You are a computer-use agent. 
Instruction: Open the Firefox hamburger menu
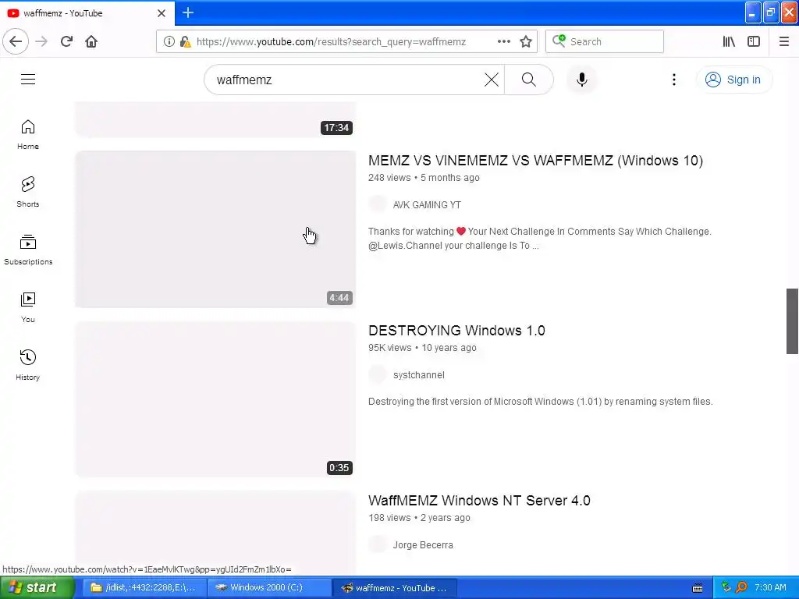point(783,41)
